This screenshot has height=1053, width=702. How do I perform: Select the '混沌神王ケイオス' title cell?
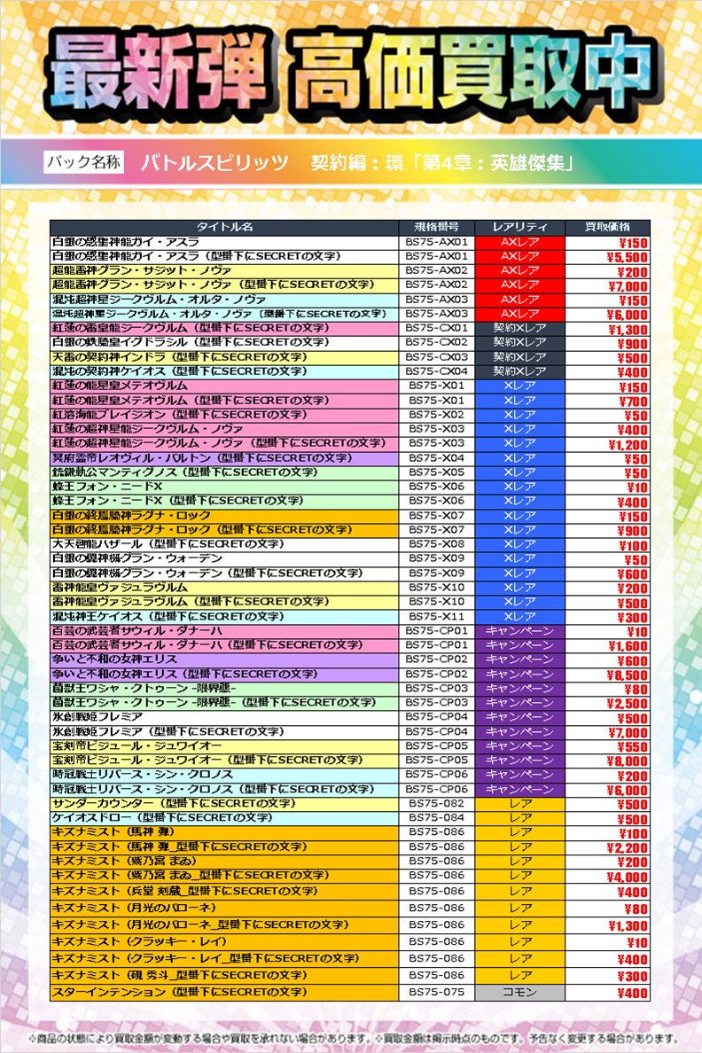tap(223, 617)
